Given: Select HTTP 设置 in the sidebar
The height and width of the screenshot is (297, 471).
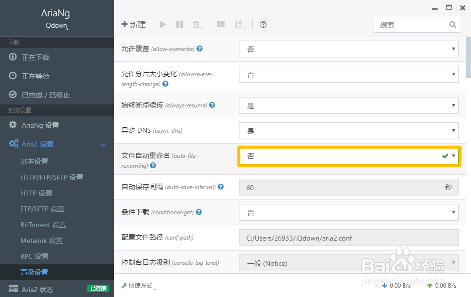Looking at the screenshot, I should tap(36, 193).
